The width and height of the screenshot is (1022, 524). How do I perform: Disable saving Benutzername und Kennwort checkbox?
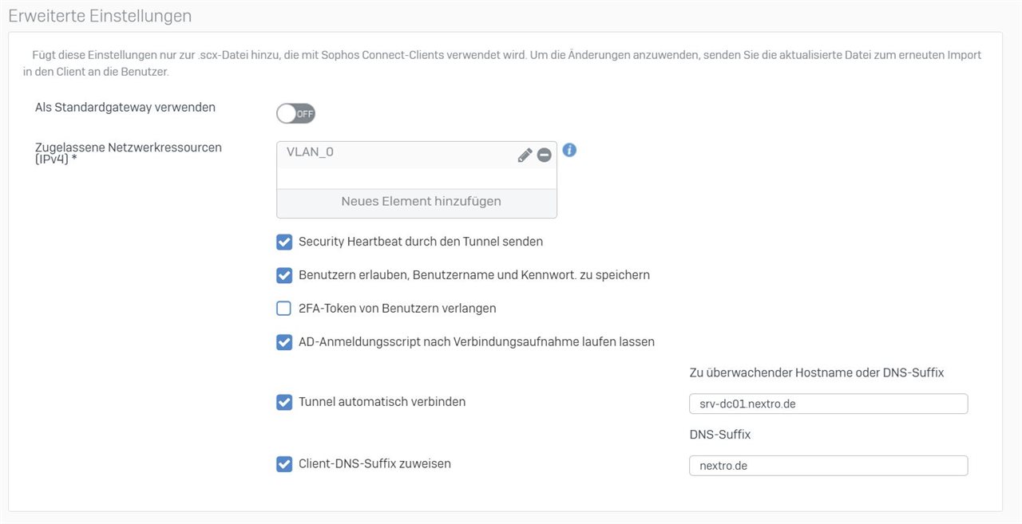pyautogui.click(x=284, y=275)
